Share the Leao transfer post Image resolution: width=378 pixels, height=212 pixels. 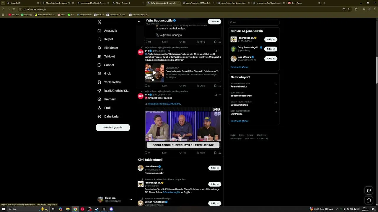pos(220,86)
